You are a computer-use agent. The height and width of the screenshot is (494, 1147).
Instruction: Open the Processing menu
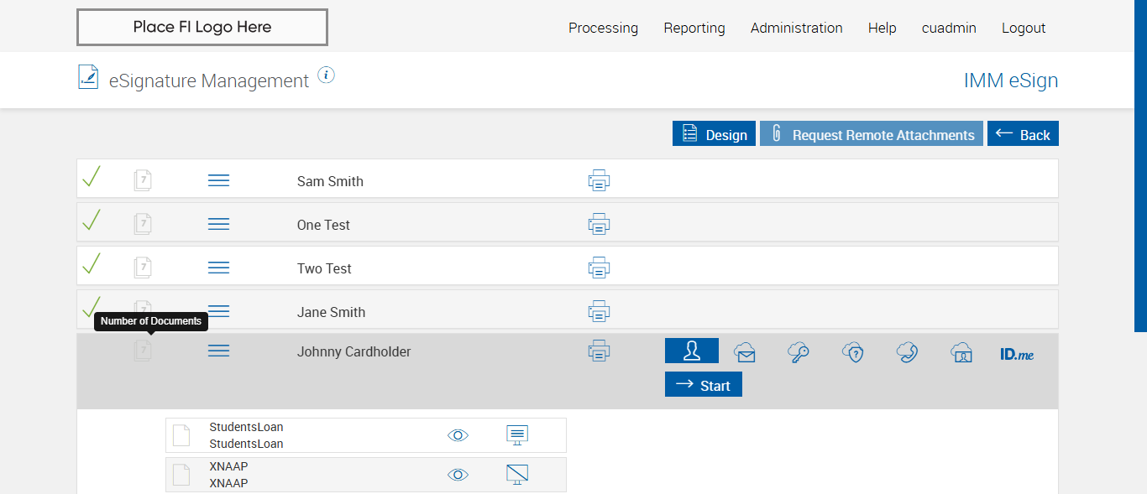click(603, 28)
